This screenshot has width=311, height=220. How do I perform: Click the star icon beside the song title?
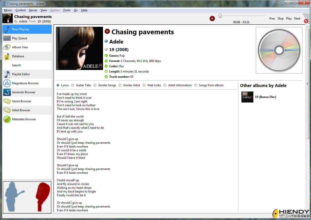[107, 31]
